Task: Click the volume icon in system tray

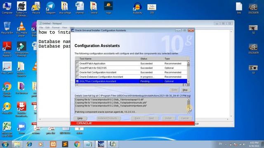Action: pyautogui.click(x=244, y=144)
